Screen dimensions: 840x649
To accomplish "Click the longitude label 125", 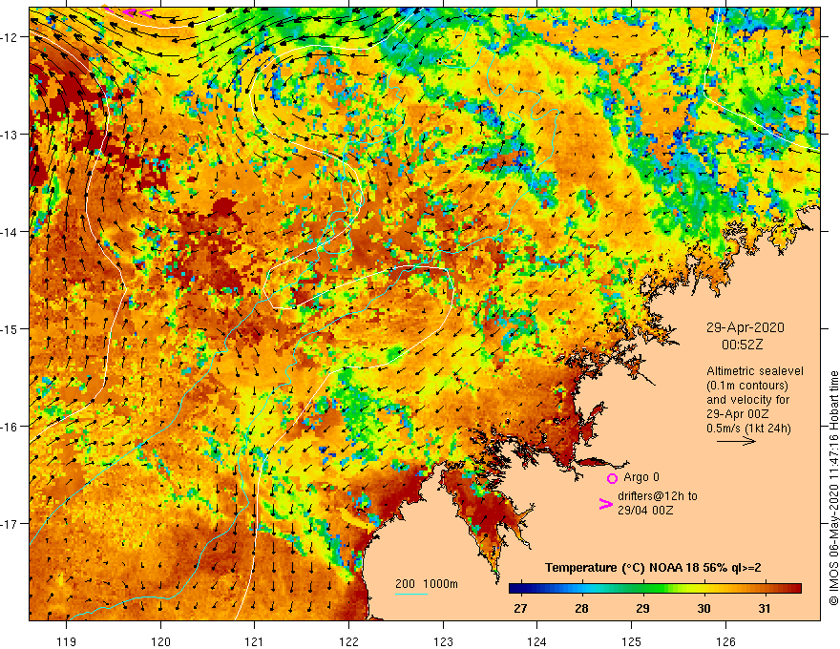I will click(x=632, y=641).
